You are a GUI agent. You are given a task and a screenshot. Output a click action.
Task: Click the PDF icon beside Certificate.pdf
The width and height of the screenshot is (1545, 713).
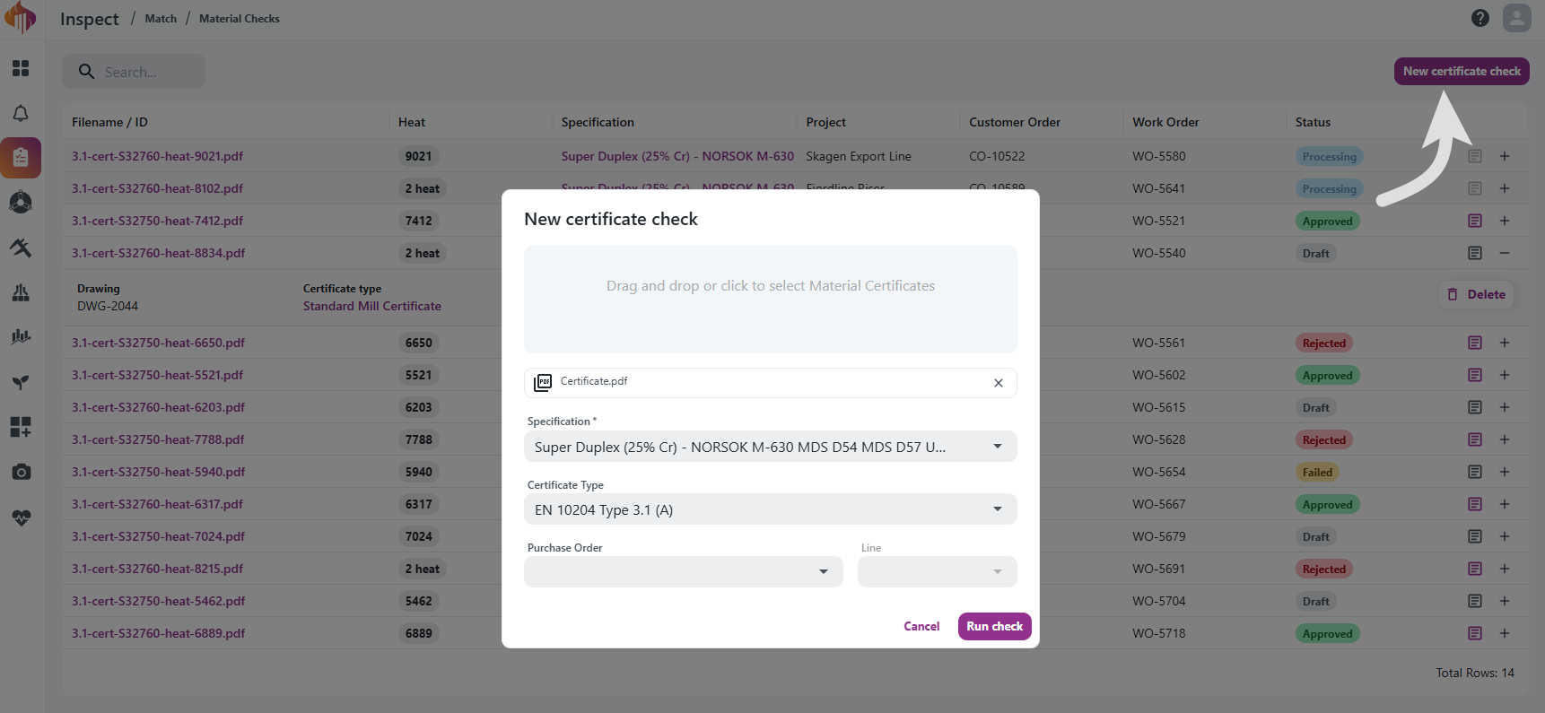tap(543, 383)
